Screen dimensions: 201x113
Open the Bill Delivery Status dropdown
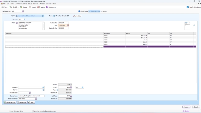pyautogui.click(x=36, y=99)
